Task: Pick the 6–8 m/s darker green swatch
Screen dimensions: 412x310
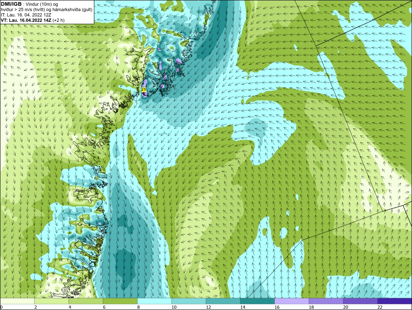Action: point(120,301)
